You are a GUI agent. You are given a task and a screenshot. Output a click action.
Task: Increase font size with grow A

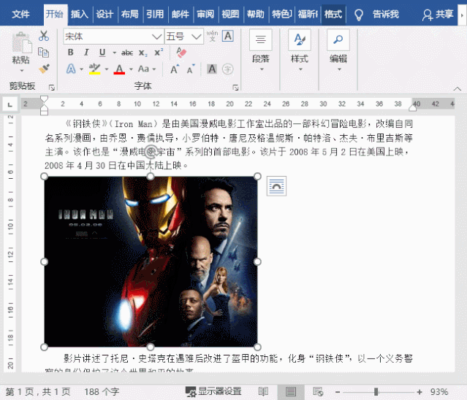[175, 69]
